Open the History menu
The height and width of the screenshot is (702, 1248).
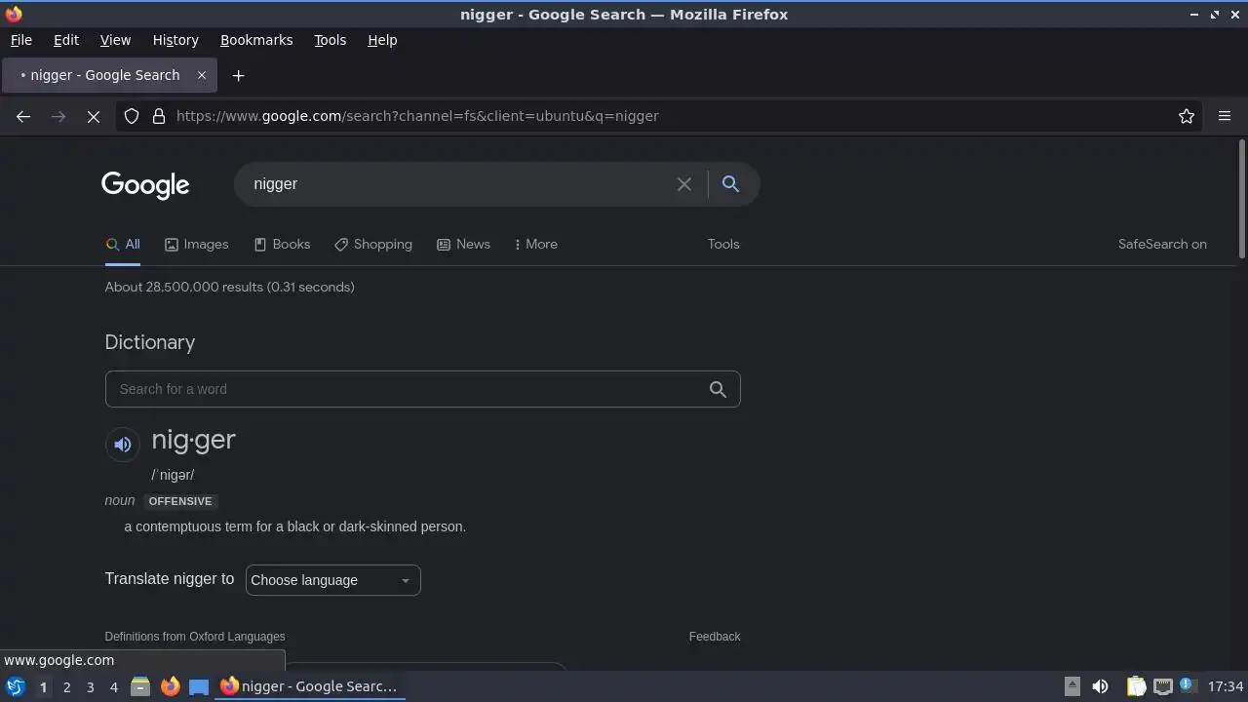click(x=175, y=40)
